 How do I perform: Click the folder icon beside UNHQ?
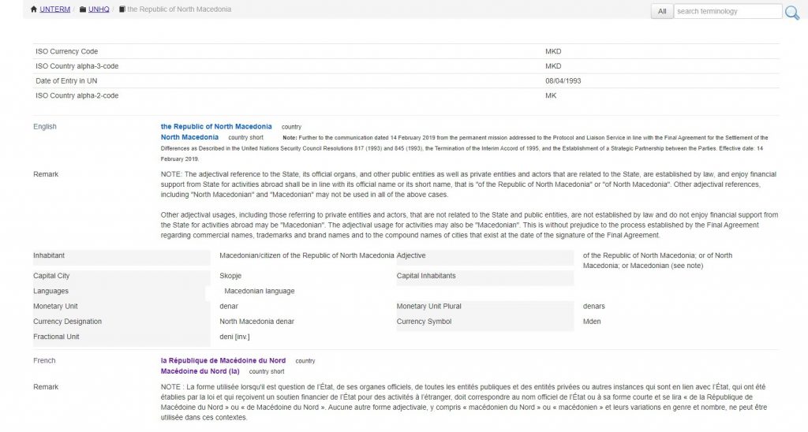click(84, 9)
